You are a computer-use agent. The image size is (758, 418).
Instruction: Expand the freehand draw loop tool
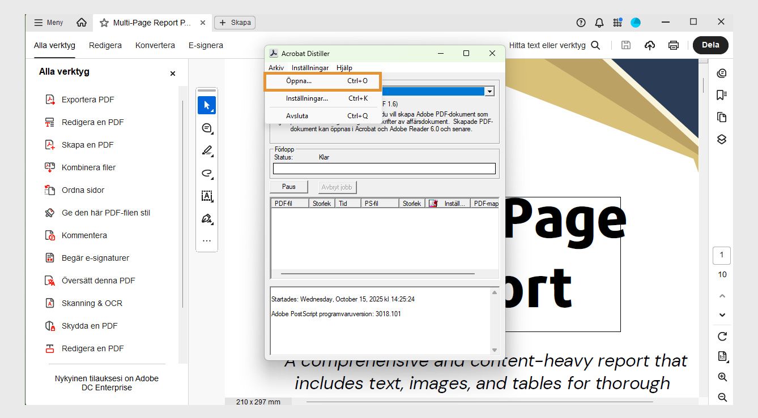pyautogui.click(x=207, y=174)
